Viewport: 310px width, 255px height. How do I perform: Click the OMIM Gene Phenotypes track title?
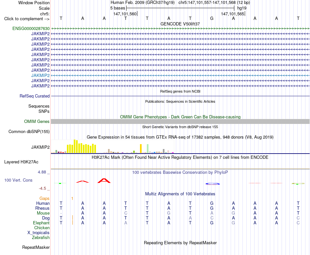180,117
